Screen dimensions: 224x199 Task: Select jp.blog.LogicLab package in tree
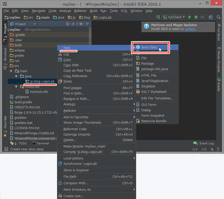(x=40, y=82)
